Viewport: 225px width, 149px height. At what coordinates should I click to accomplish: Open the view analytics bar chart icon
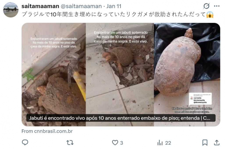(x=160, y=143)
